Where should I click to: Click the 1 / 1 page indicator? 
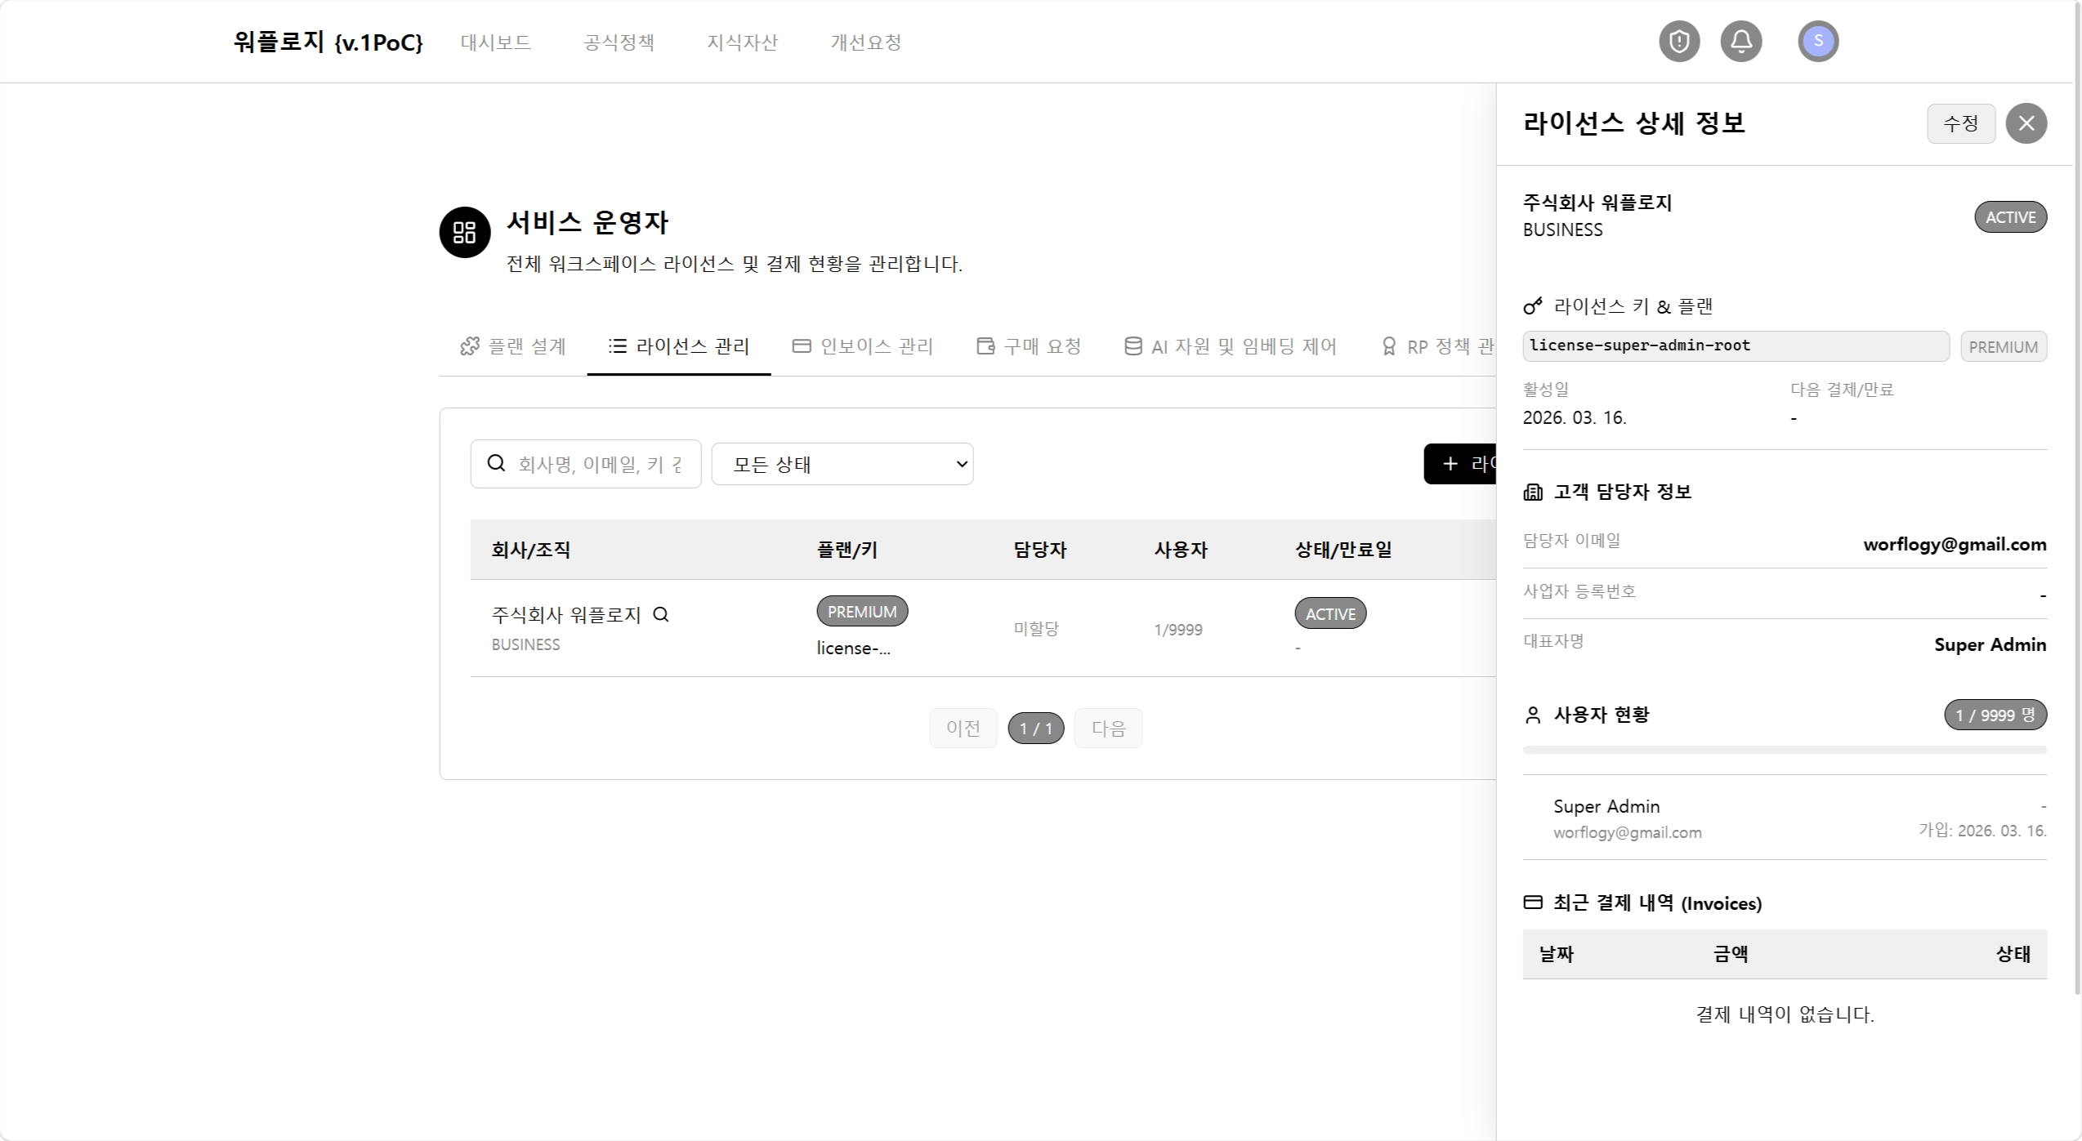(x=1036, y=729)
